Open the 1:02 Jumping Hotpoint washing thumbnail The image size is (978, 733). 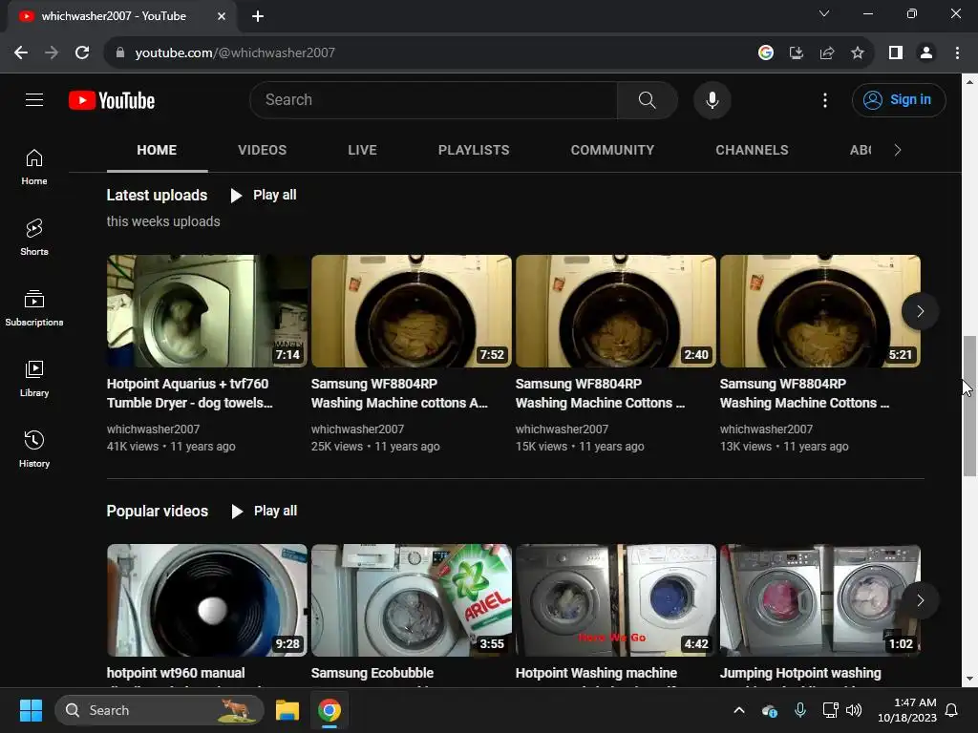coord(820,600)
